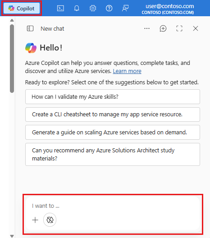Click the 'New chat' title text
210x238 pixels.
pos(52,28)
